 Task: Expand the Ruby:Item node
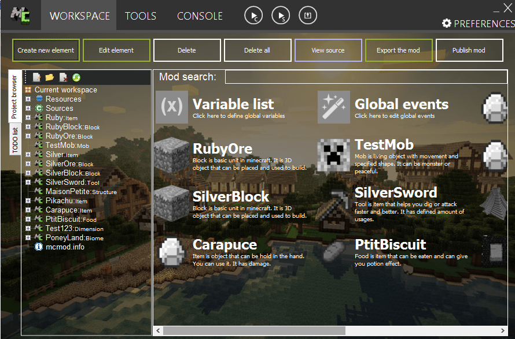(28, 117)
